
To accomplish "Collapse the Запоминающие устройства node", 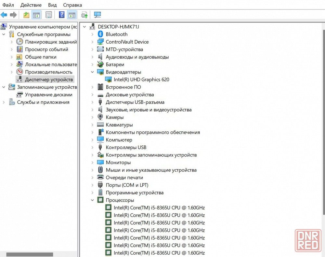I will tap(4, 87).
